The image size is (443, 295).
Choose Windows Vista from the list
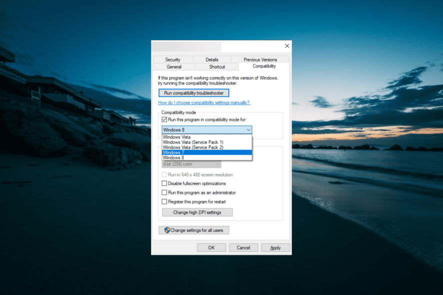(x=207, y=137)
